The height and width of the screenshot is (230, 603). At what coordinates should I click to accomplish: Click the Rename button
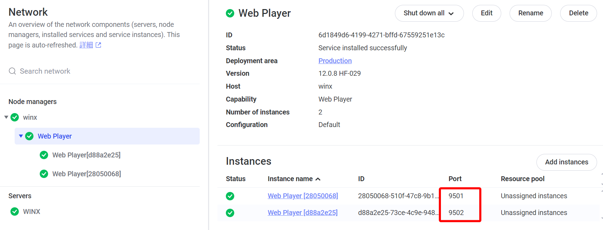[x=531, y=13]
